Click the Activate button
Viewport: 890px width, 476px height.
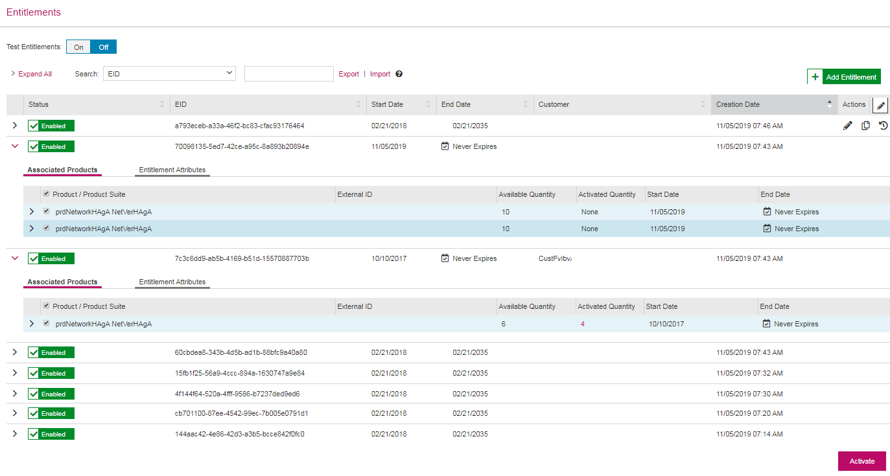[x=861, y=461]
